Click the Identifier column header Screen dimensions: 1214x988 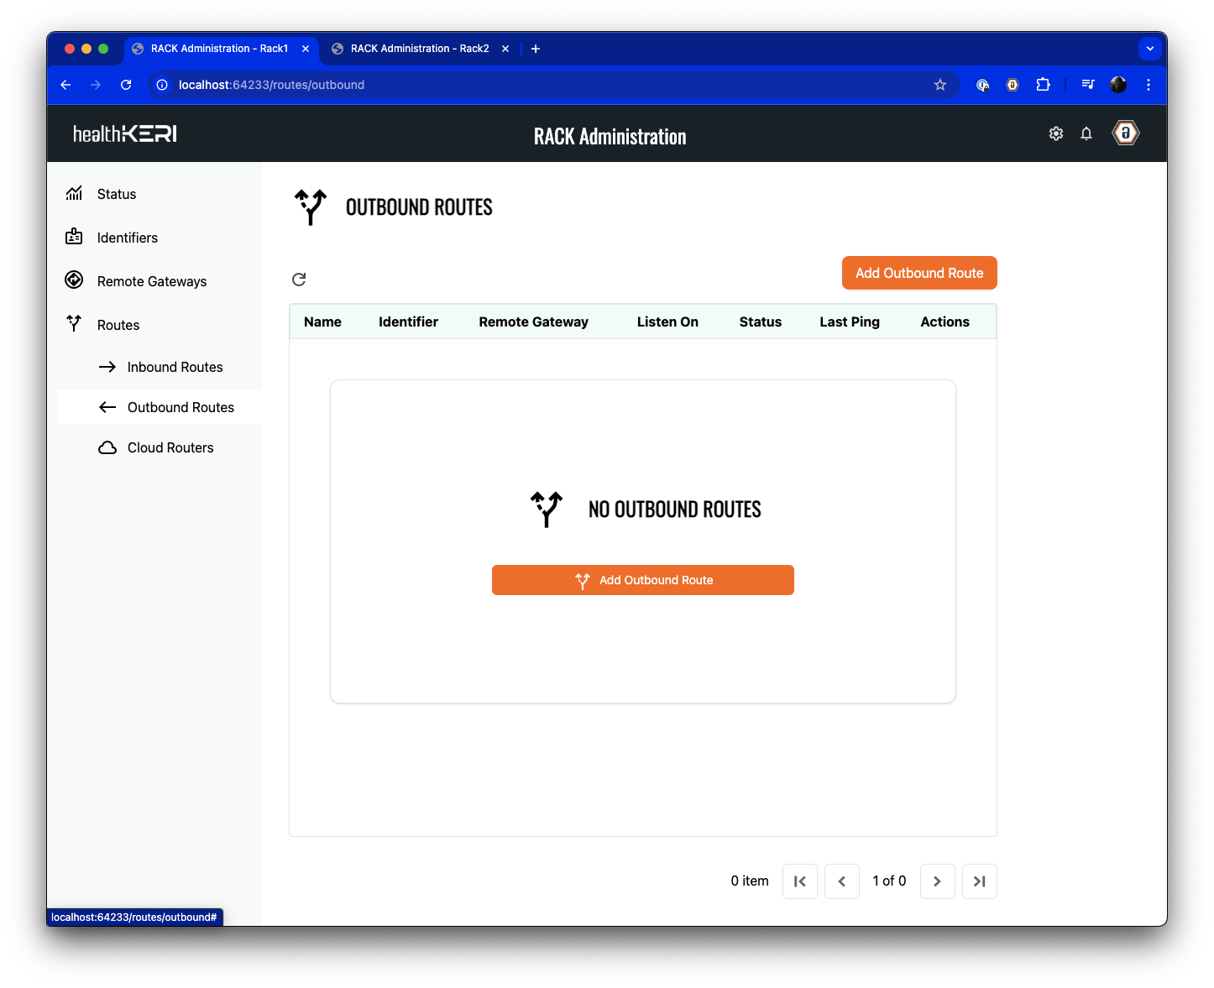(408, 321)
